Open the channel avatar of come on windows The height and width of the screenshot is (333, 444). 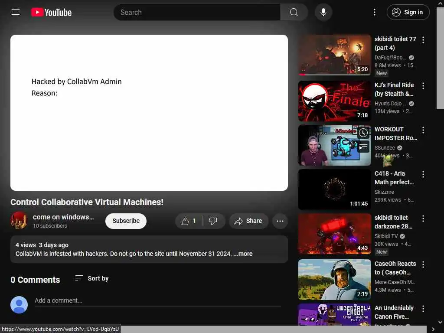pyautogui.click(x=19, y=220)
